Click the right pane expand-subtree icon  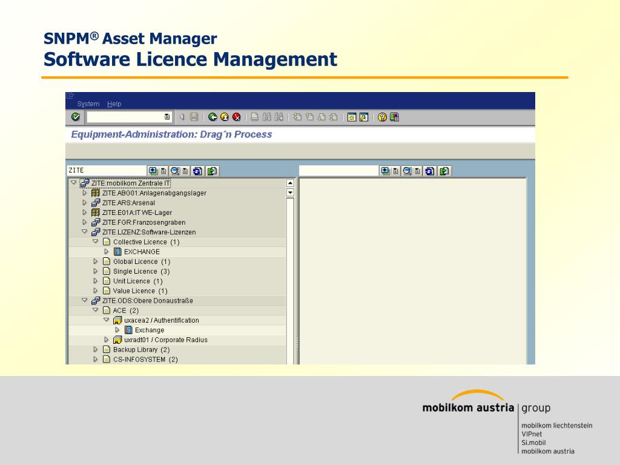coord(385,171)
